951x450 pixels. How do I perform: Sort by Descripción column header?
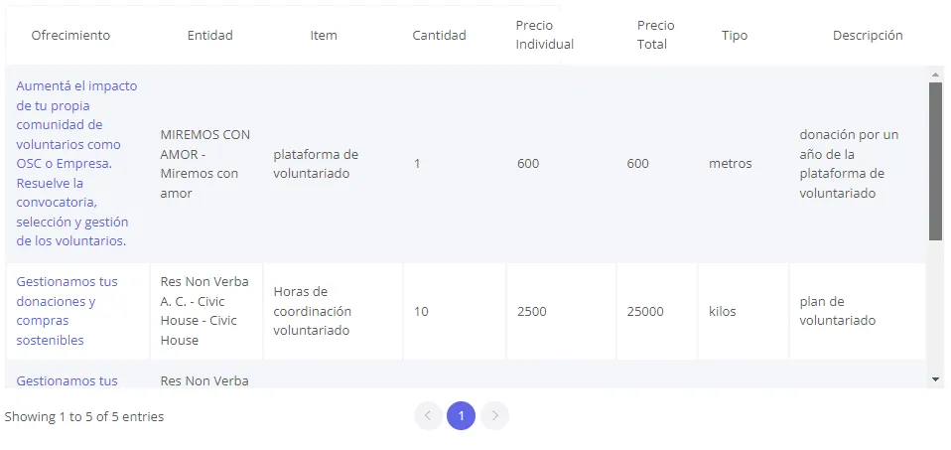[x=867, y=36]
